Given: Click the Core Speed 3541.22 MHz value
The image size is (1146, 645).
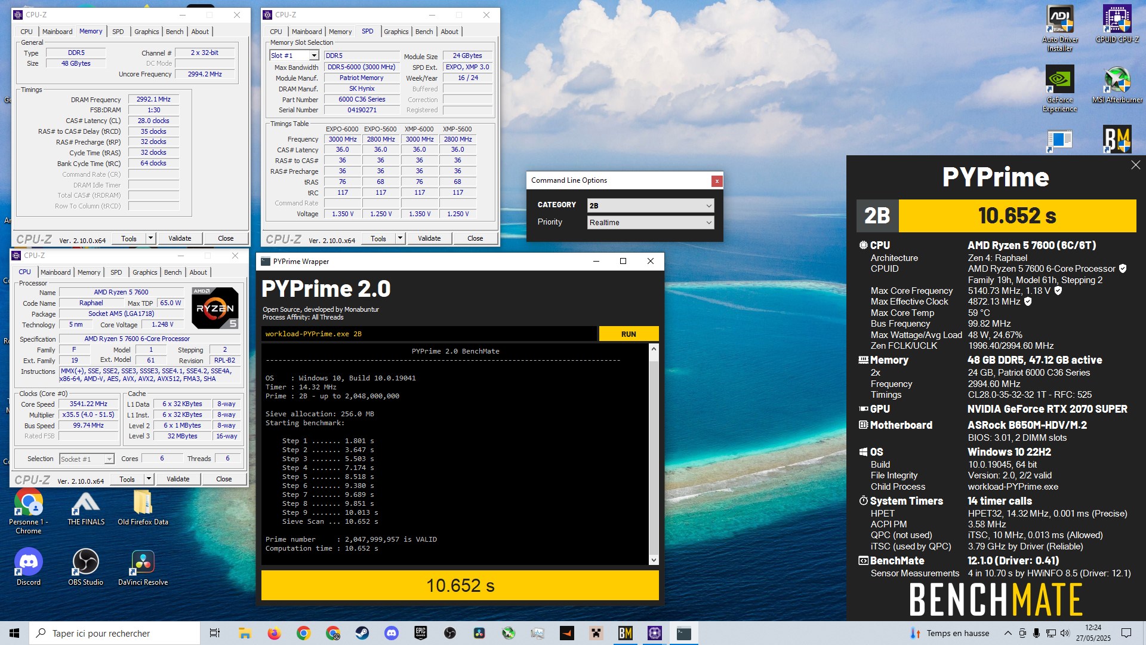Looking at the screenshot, I should click(88, 404).
